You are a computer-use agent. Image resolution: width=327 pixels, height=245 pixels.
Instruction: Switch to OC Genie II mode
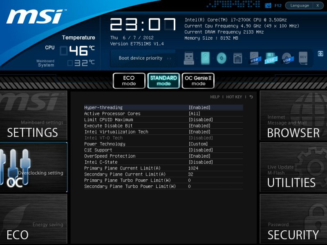tap(198, 80)
